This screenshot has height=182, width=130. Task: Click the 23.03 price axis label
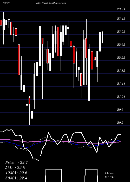pyautogui.click(x=121, y=31)
